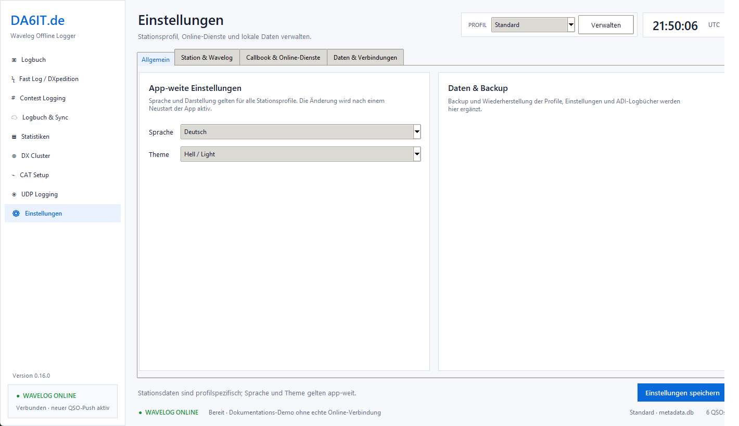Click the CAT Setup icon
Viewport: 739px width, 426px height.
click(x=14, y=175)
